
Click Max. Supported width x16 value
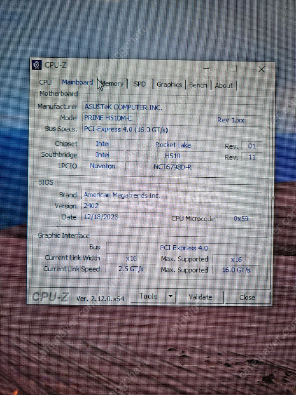tap(236, 259)
